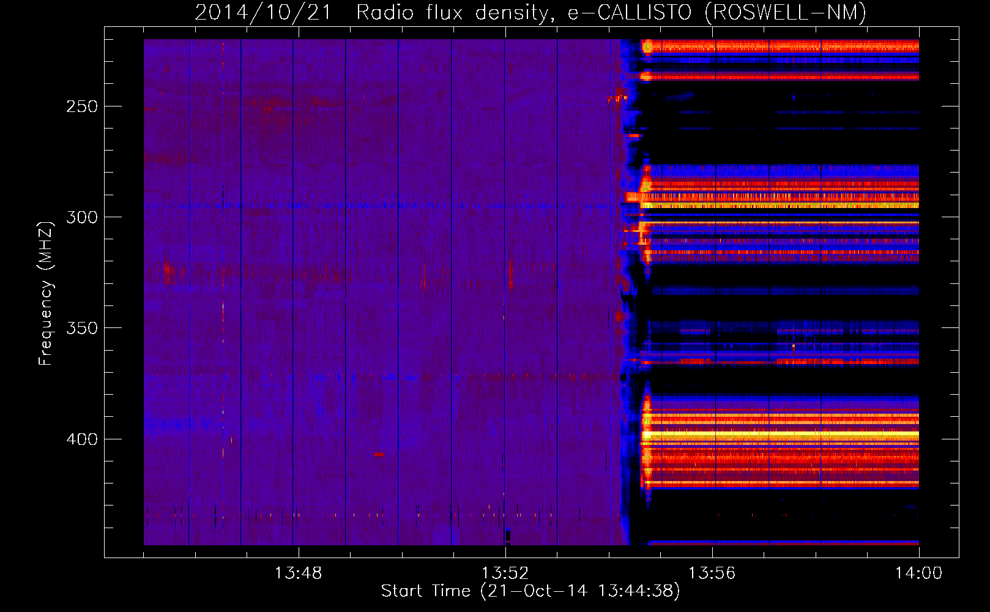Click the 300 frequency tick label
Screen dimensions: 990x612
tap(82, 217)
